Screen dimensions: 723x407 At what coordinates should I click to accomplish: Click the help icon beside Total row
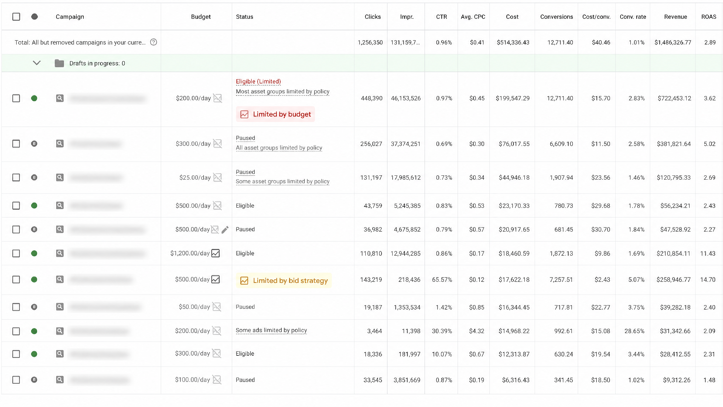pos(153,42)
